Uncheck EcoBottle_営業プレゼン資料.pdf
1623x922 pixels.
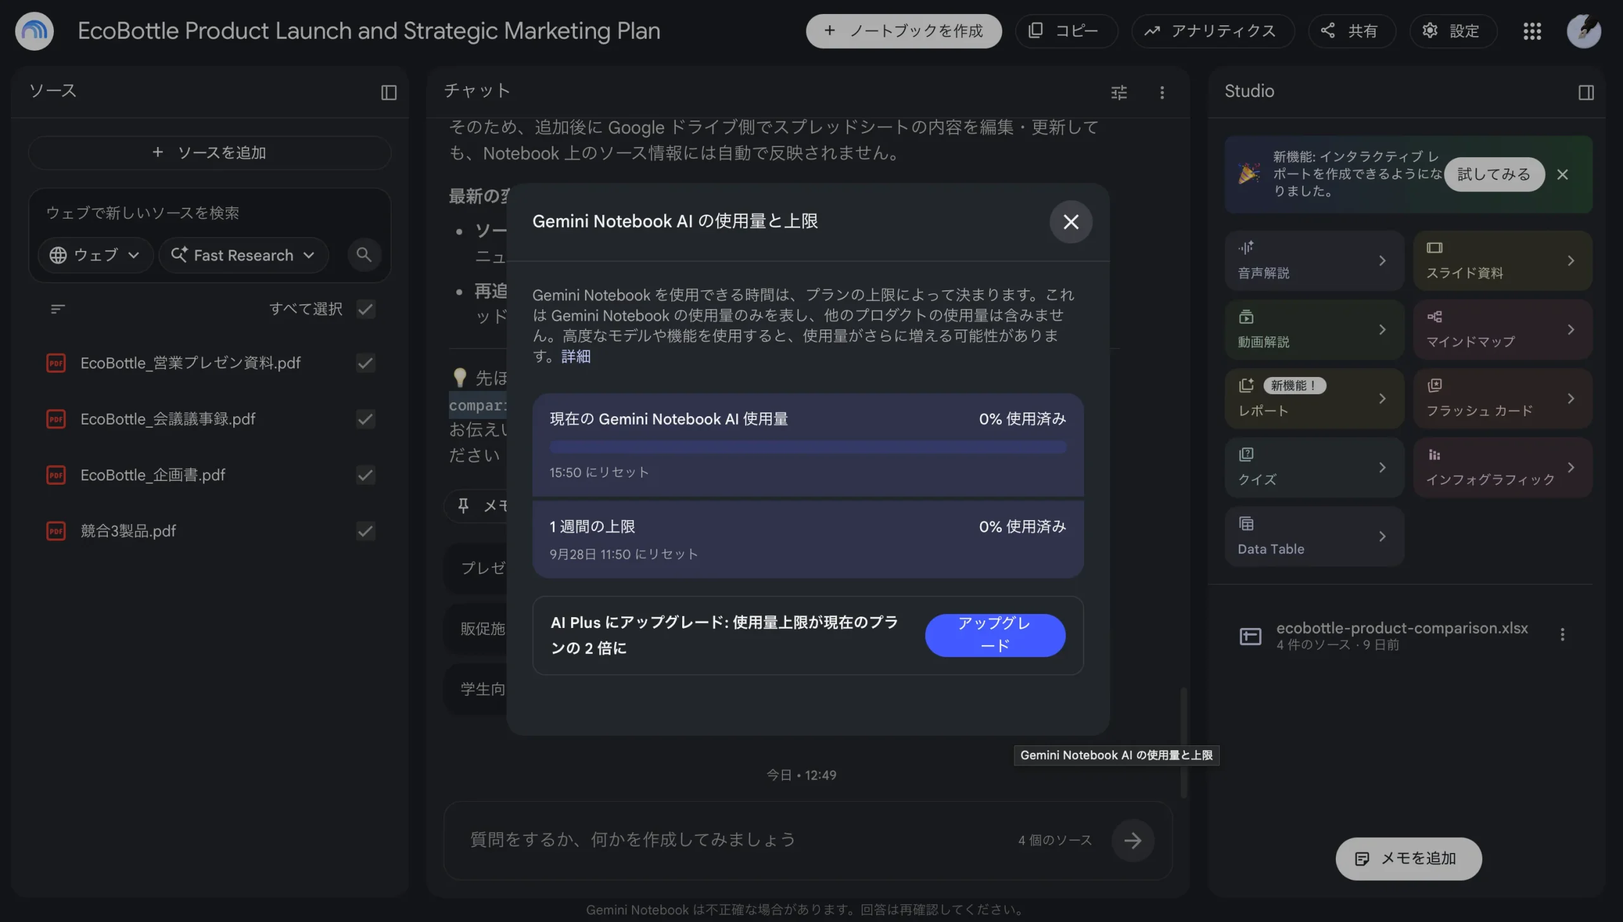(x=366, y=362)
